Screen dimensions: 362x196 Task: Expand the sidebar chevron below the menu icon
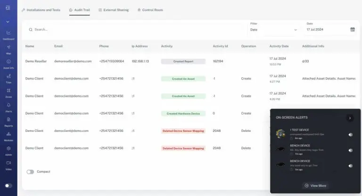pos(8,22)
